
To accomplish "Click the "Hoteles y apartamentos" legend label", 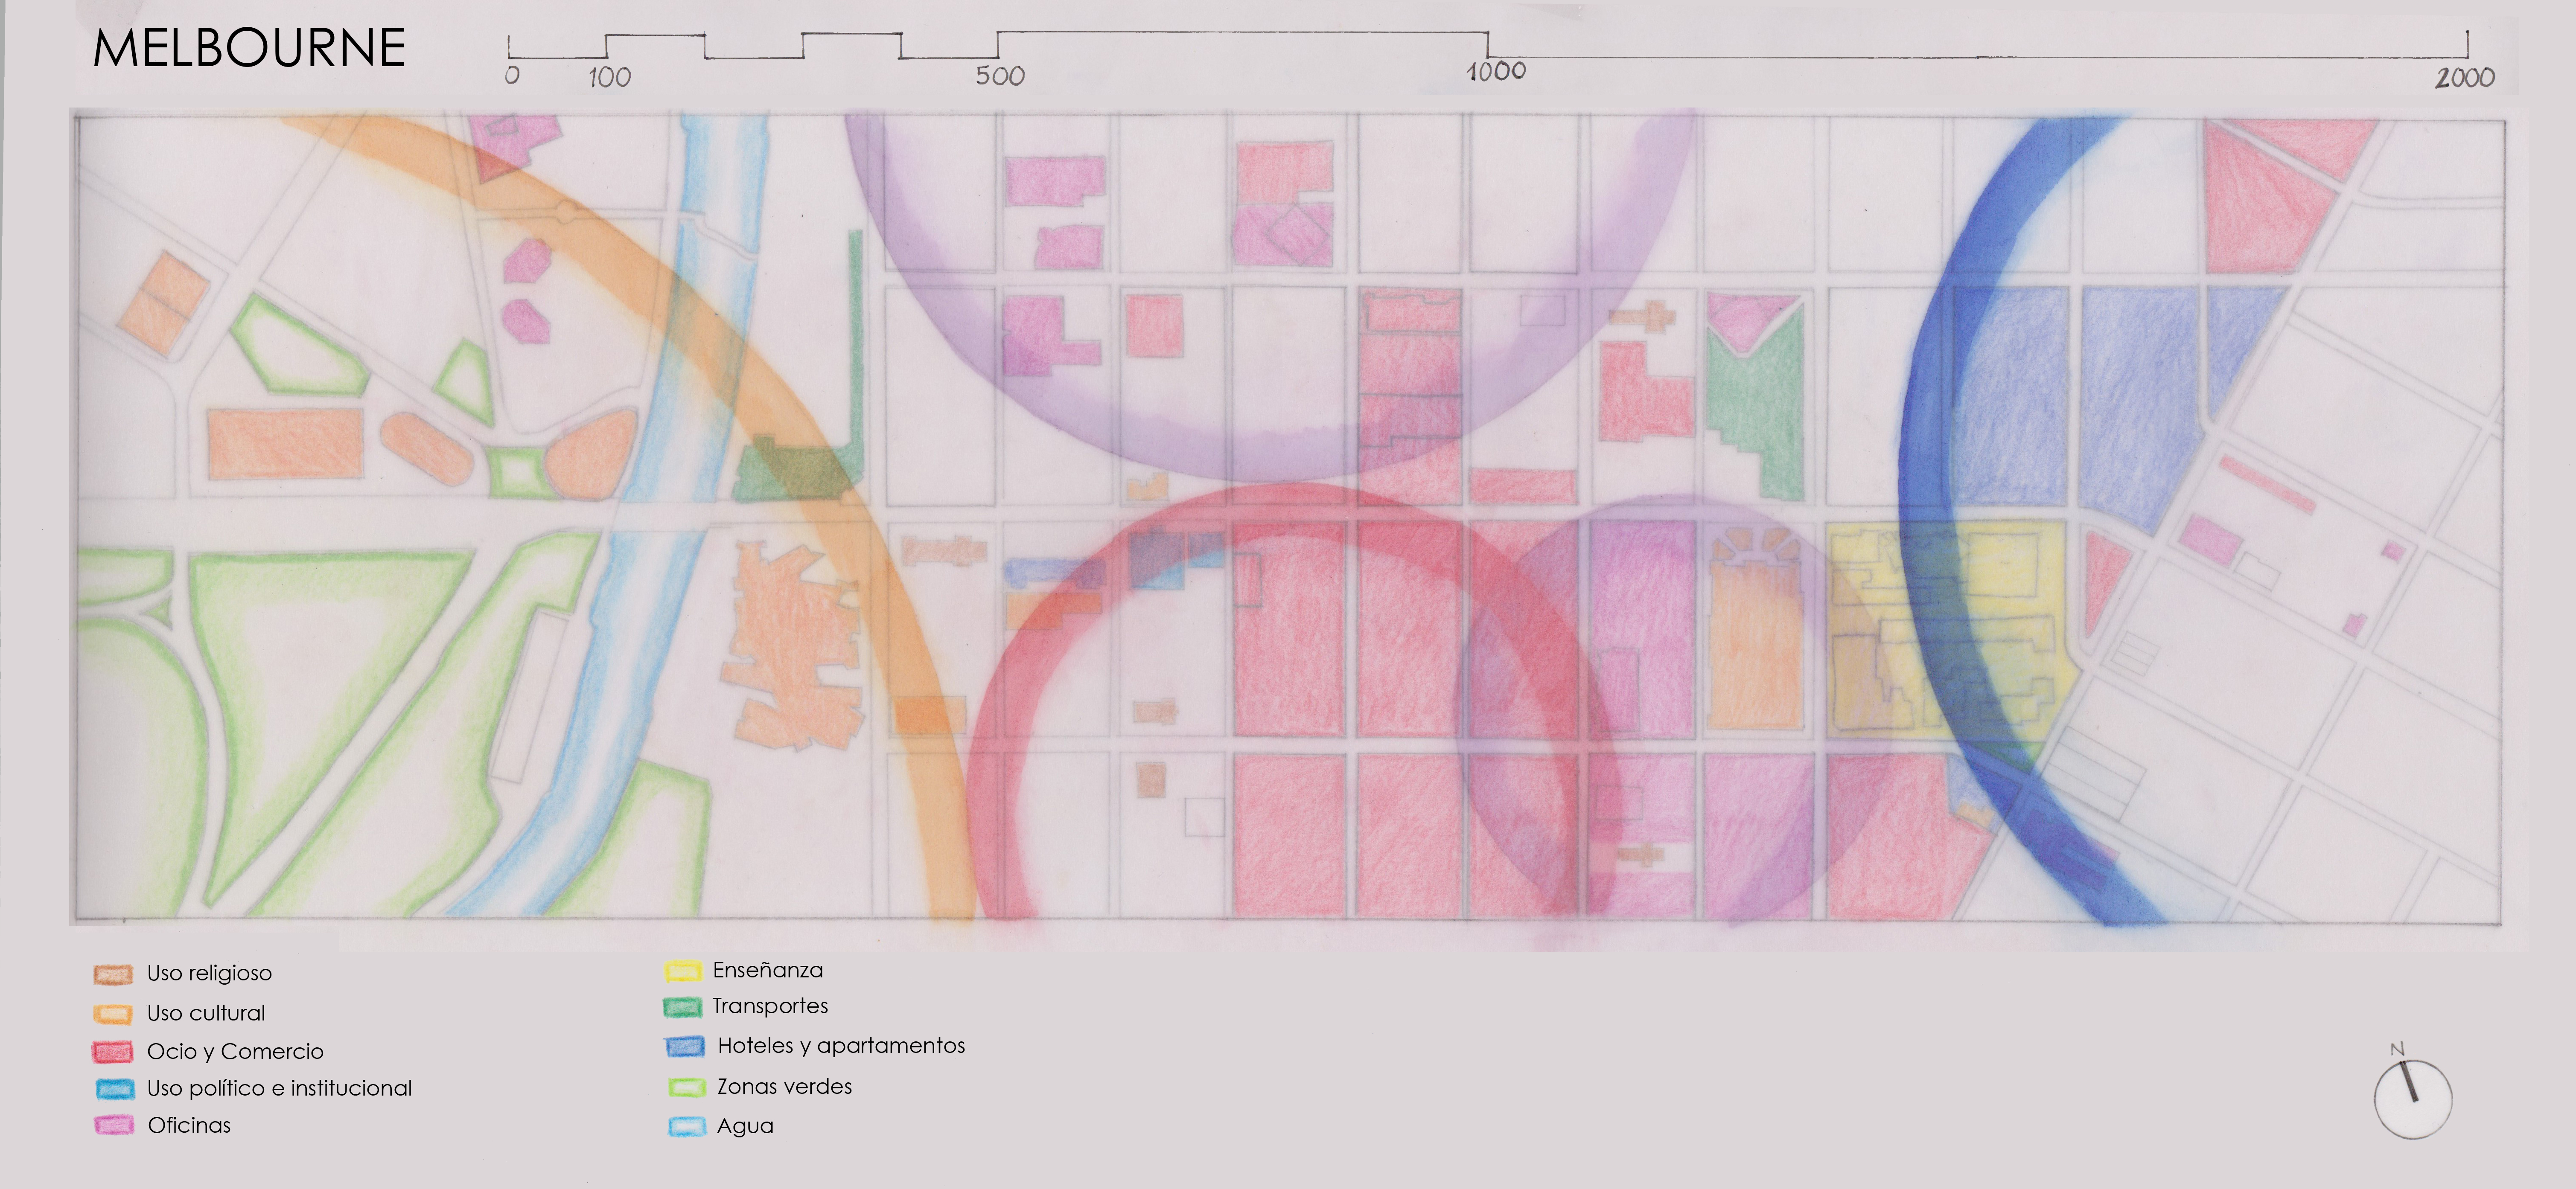I will [x=841, y=1046].
